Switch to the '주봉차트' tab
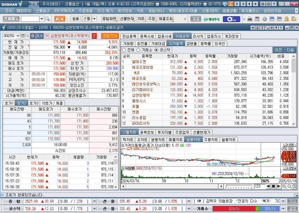Image resolution: width=299 pixels, height=213 pixels. click(211, 140)
